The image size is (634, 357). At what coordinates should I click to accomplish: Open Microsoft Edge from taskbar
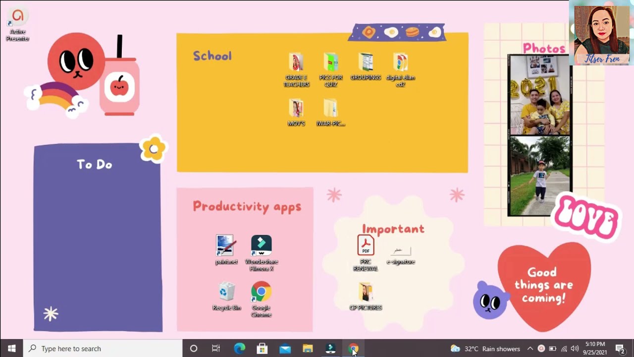239,349
